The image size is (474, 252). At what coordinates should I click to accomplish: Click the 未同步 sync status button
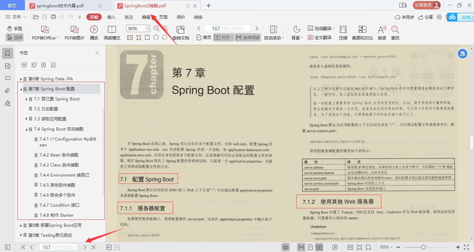tap(405, 17)
